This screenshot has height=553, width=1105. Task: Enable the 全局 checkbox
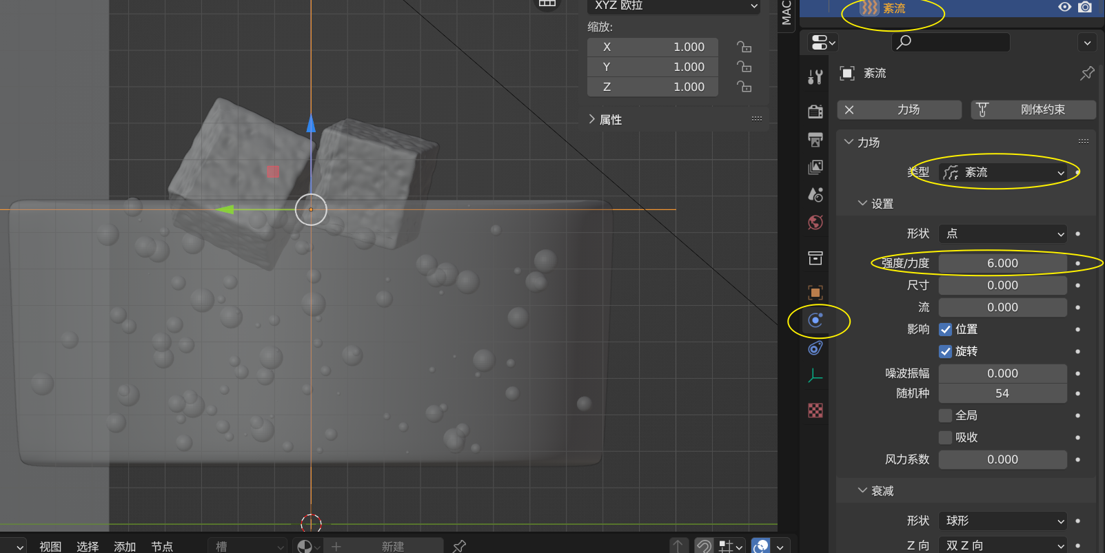pos(946,415)
